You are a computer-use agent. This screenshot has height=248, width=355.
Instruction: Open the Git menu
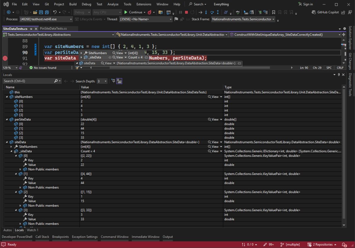tap(47, 4)
